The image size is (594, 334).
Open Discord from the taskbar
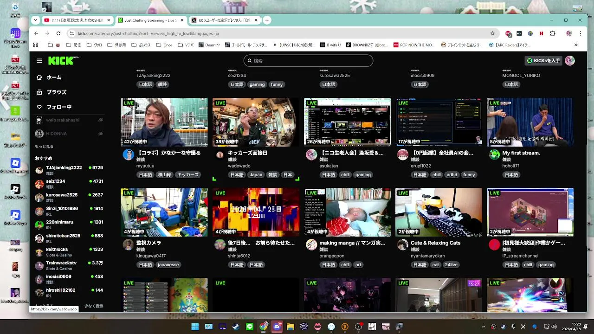(277, 327)
